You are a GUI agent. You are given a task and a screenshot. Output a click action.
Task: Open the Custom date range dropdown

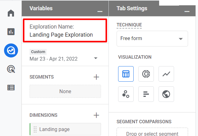64,58
